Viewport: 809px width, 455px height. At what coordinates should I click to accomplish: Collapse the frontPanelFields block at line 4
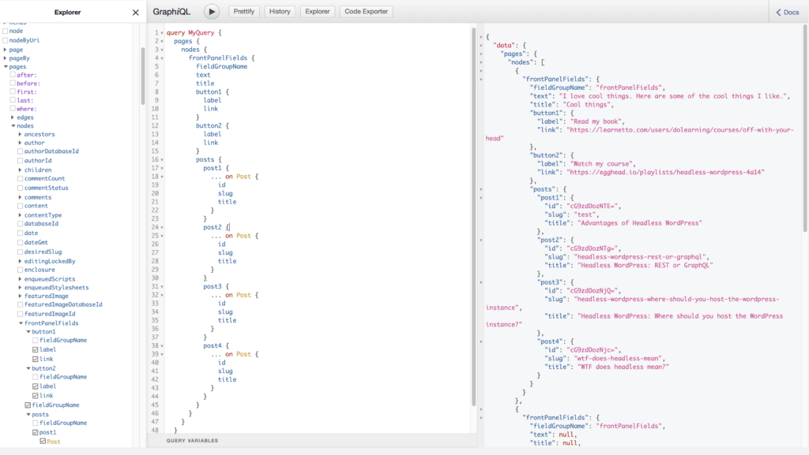162,58
